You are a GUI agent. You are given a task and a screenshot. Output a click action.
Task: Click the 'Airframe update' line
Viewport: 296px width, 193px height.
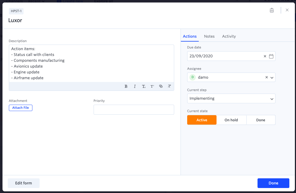(x=27, y=78)
